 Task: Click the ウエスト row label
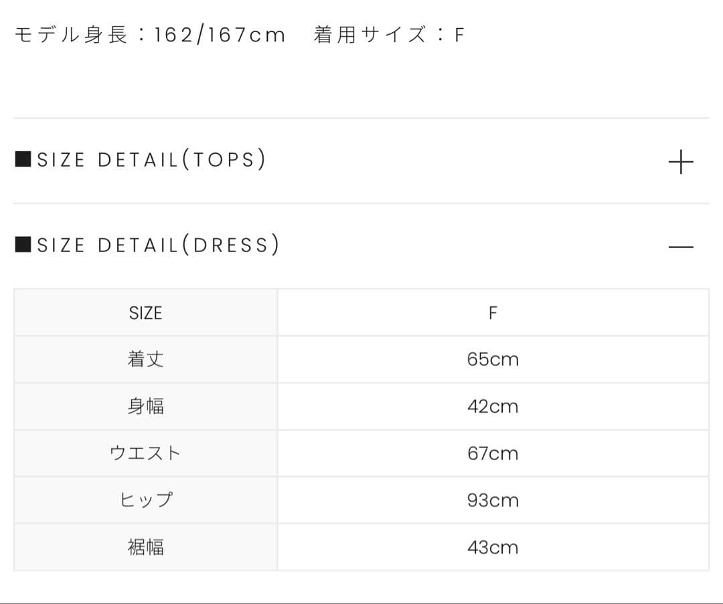[x=145, y=454]
